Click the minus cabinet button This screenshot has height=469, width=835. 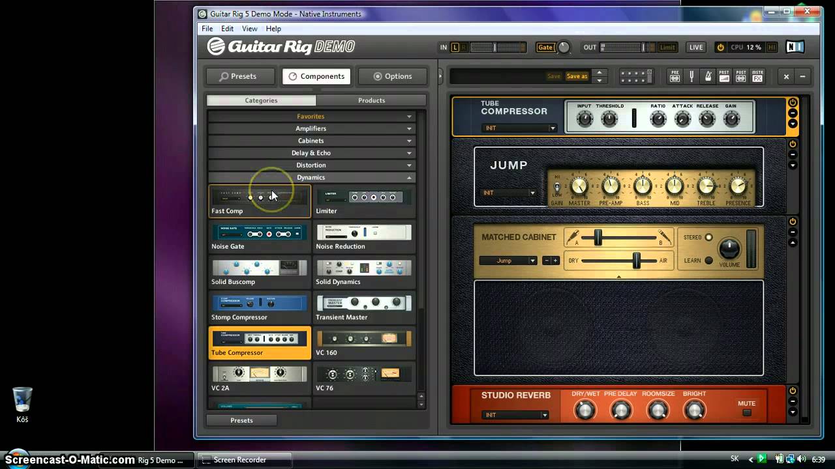tap(547, 261)
